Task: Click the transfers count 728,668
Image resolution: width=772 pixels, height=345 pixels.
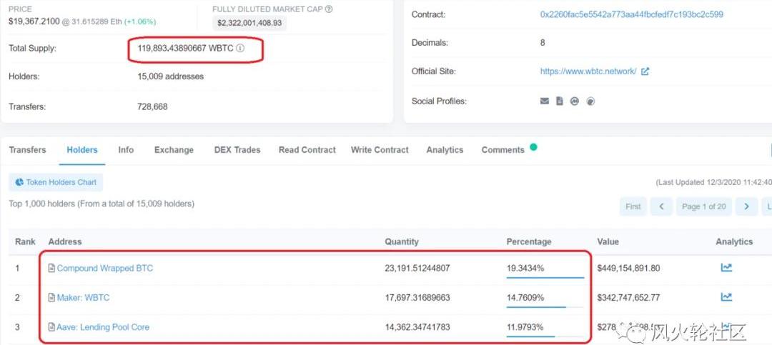Action: click(152, 106)
